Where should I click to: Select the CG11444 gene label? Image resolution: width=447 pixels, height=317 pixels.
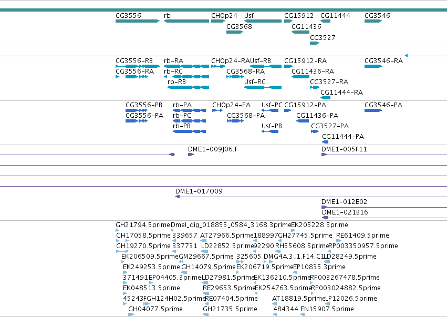pos(335,16)
